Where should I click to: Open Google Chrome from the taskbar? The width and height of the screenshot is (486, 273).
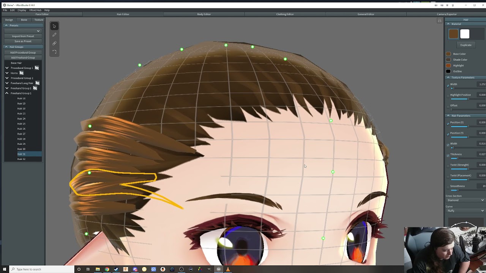107,269
